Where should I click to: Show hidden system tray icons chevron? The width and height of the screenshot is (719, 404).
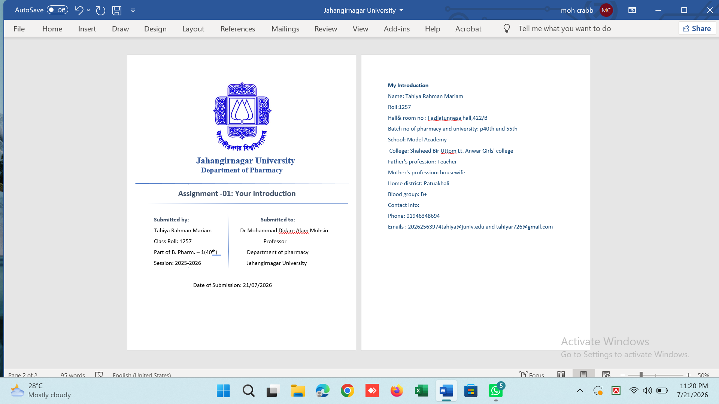[580, 391]
